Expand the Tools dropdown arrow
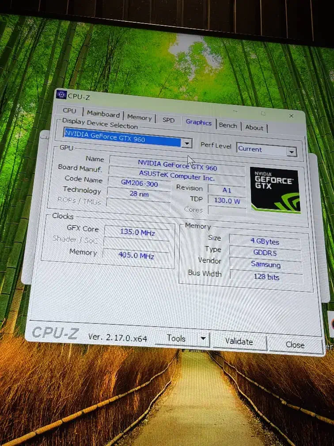Image resolution: width=334 pixels, height=446 pixels. 203,338
